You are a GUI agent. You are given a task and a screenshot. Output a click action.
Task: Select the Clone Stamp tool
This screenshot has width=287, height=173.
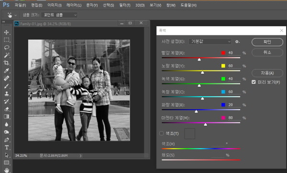pos(6,93)
